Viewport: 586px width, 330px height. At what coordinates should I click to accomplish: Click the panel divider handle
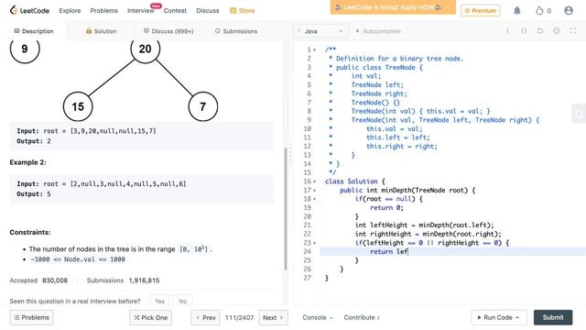290,154
